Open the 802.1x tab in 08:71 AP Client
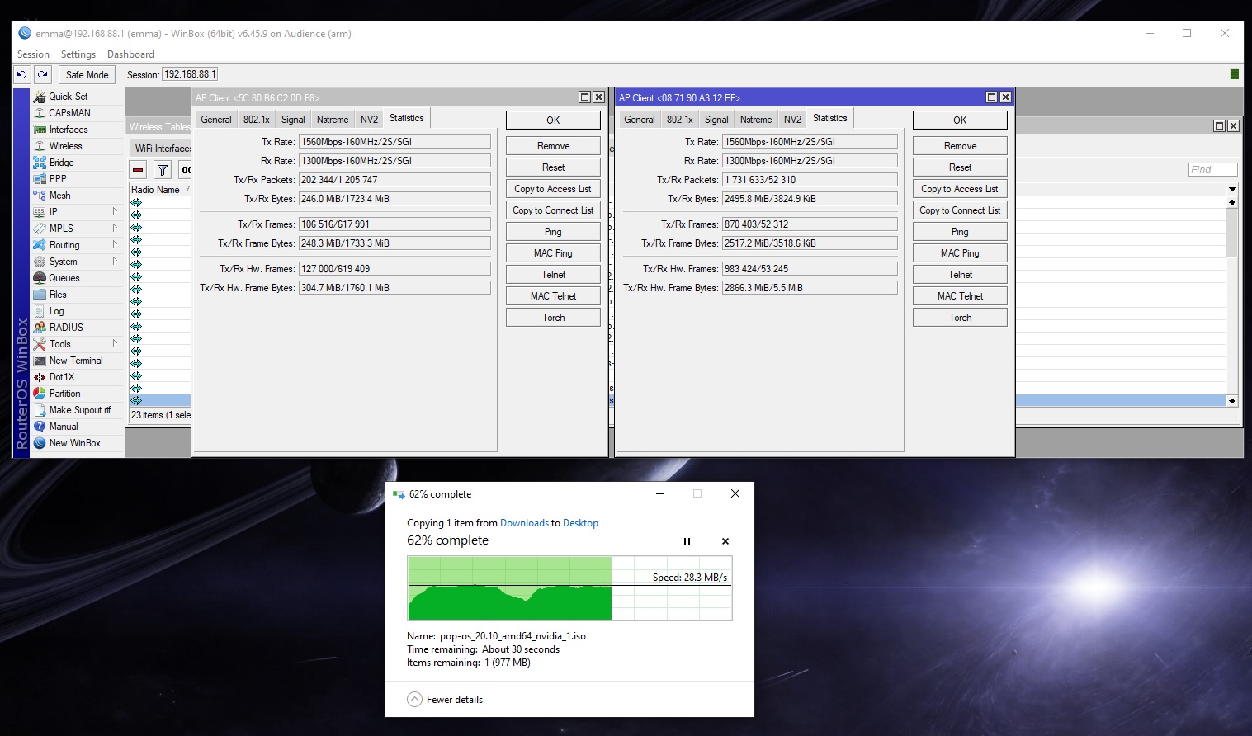This screenshot has height=736, width=1252. (x=680, y=120)
